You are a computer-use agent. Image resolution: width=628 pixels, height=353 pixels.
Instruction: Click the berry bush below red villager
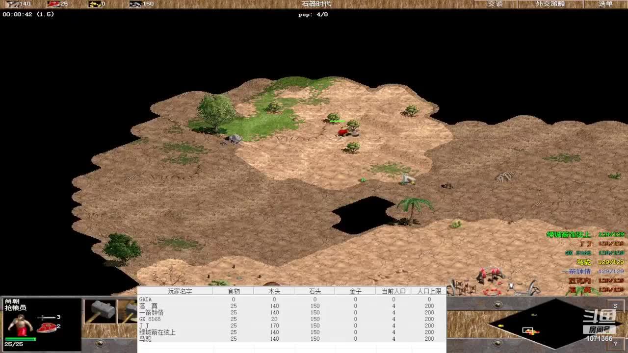point(352,147)
